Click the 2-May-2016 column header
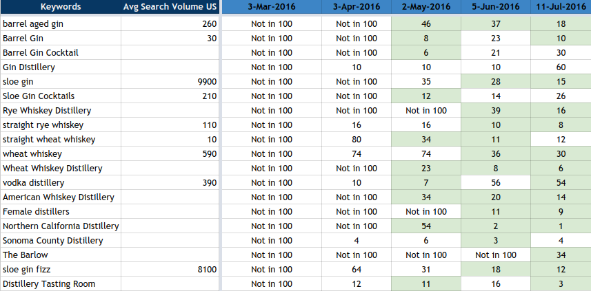 pos(426,7)
